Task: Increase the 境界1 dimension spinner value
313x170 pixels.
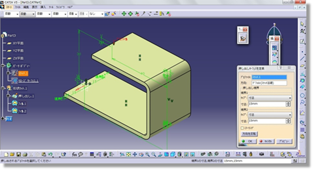Action: tap(288, 103)
